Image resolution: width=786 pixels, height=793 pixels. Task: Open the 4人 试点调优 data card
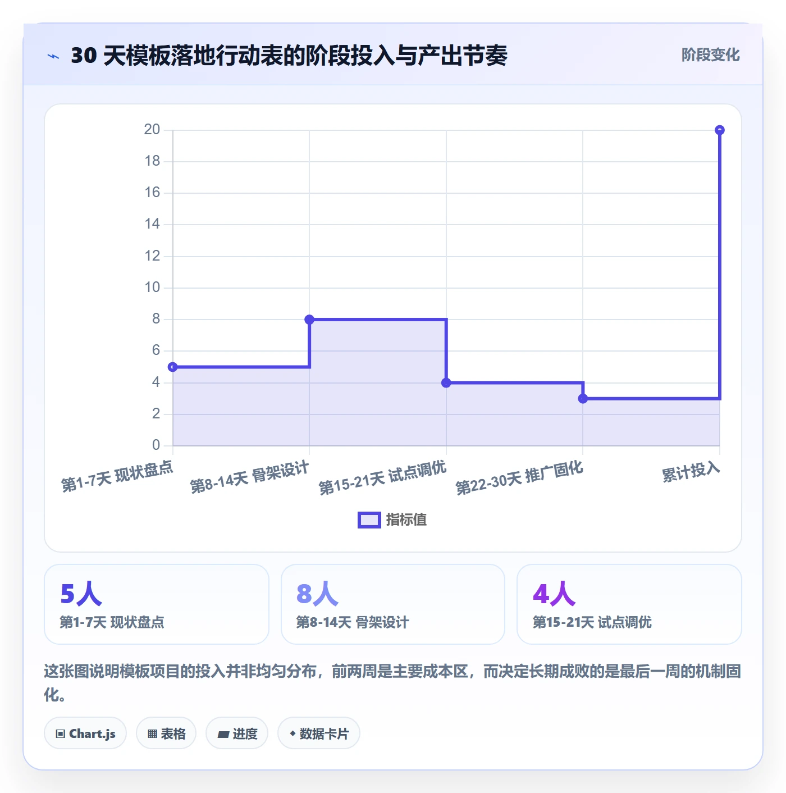tap(629, 604)
